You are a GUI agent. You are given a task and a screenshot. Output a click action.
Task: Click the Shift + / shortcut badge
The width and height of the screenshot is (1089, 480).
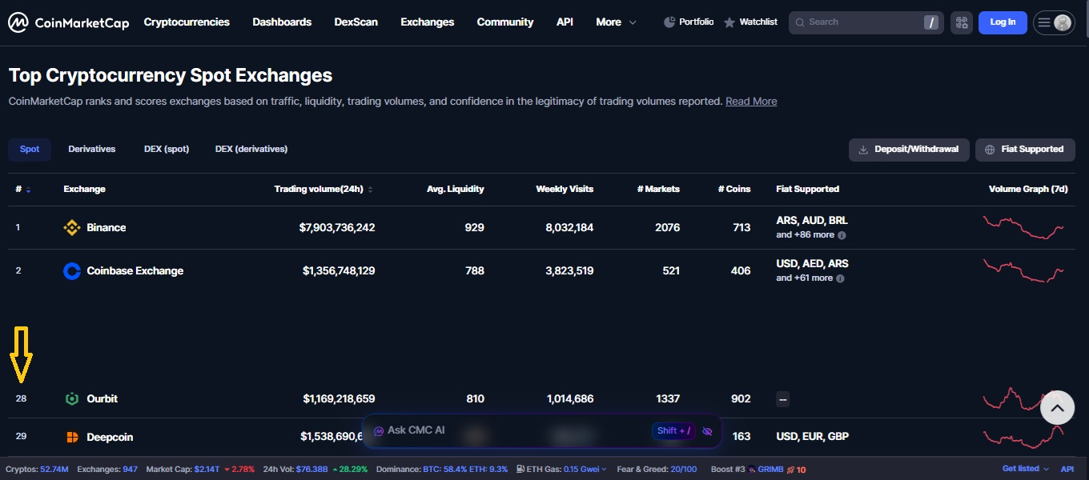(x=674, y=431)
